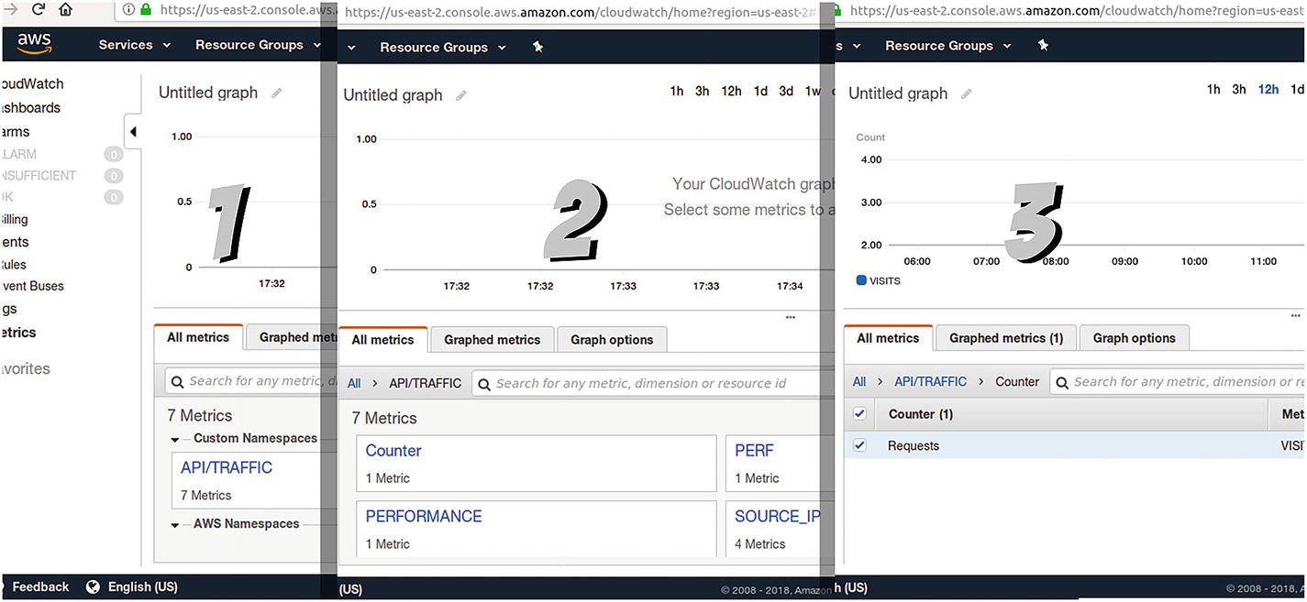Image resolution: width=1307 pixels, height=602 pixels.
Task: Sort by the Counter (1) column header in panel 3
Action: point(921,414)
